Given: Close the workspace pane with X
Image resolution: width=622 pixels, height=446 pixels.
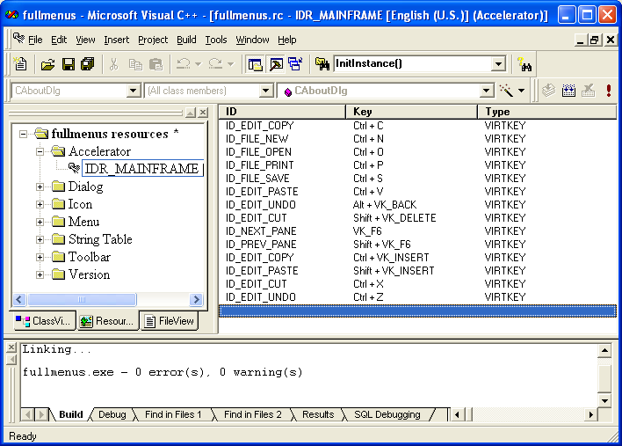Looking at the screenshot, I should click(x=203, y=113).
